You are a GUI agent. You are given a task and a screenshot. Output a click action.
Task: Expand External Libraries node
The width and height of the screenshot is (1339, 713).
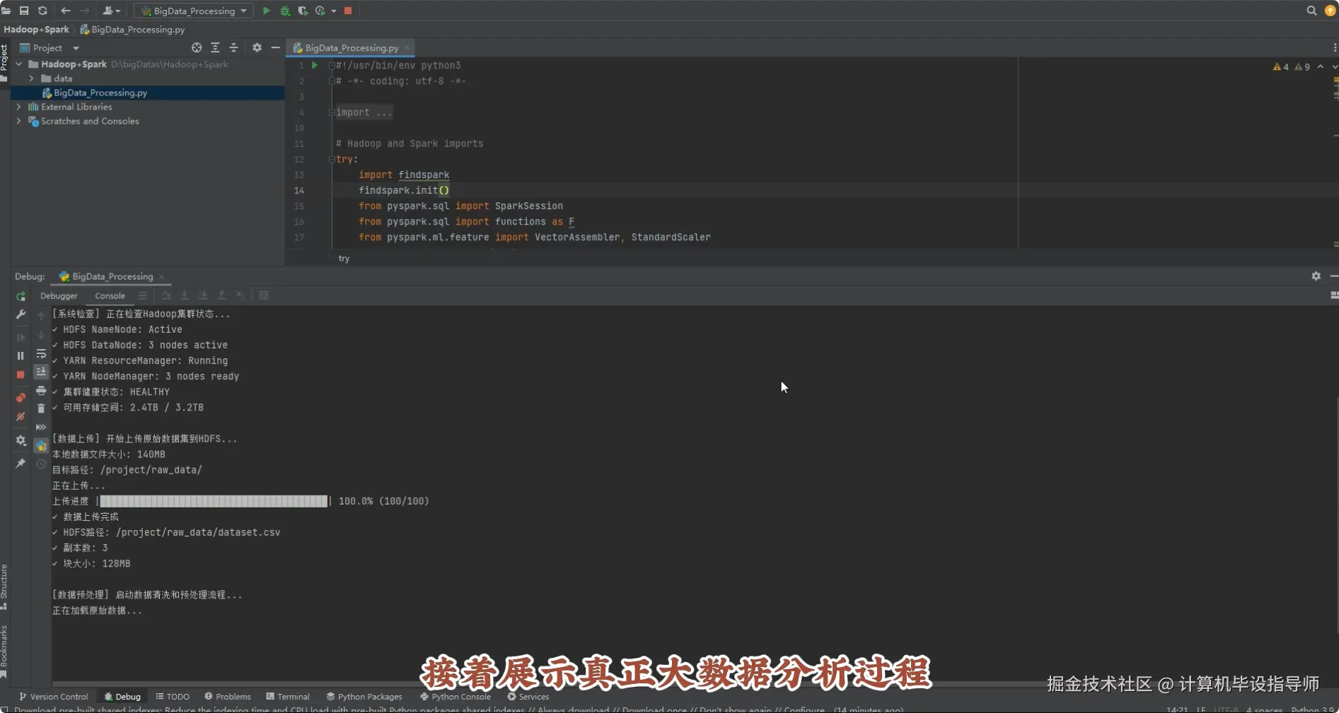click(x=18, y=107)
